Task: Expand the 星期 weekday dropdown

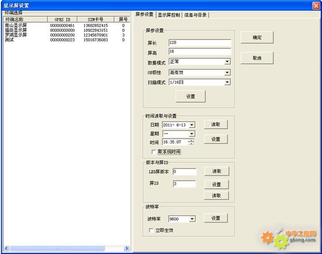Action: click(x=192, y=134)
